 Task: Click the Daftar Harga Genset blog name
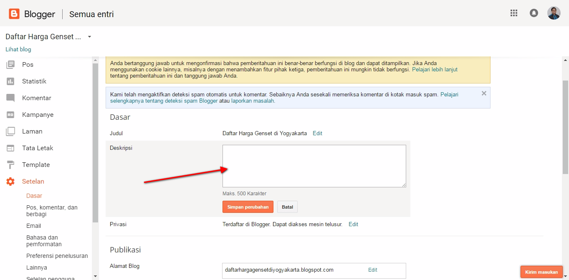(x=43, y=37)
